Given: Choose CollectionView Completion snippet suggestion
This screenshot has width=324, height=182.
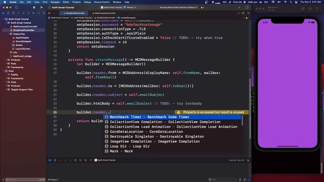Looking at the screenshot, I should (x=172, y=122).
